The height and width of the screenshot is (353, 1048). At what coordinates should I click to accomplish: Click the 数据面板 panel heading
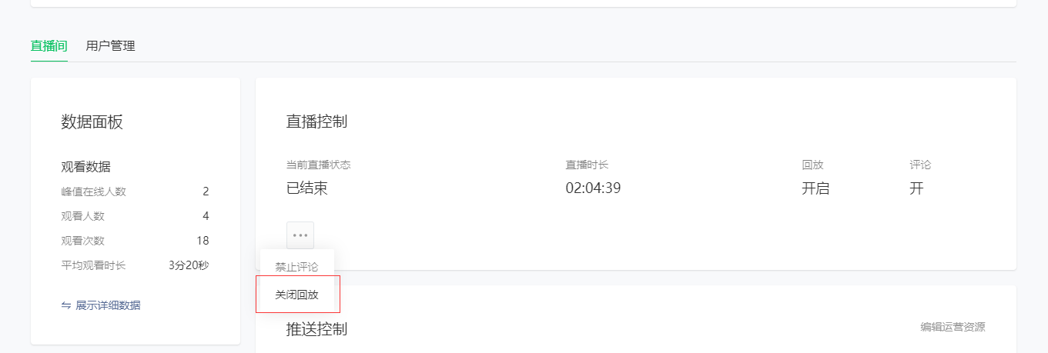[x=92, y=122]
